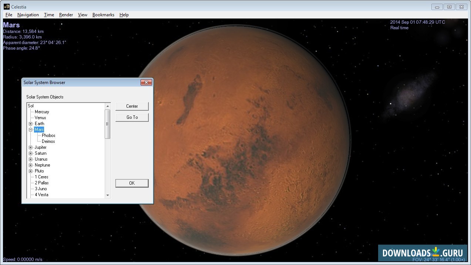Select Phobos in the Solar System Objects list
This screenshot has width=471, height=265.
[48, 135]
